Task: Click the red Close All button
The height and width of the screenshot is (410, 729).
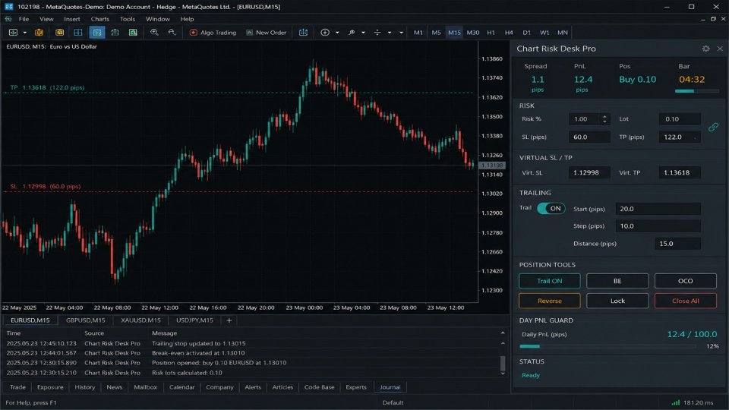Action: (x=685, y=301)
